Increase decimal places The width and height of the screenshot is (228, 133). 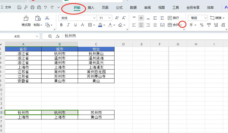tap(216, 25)
